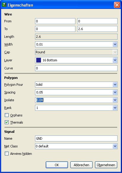Open the Isolate dropdown arrow
The image size is (122, 173).
click(x=115, y=100)
